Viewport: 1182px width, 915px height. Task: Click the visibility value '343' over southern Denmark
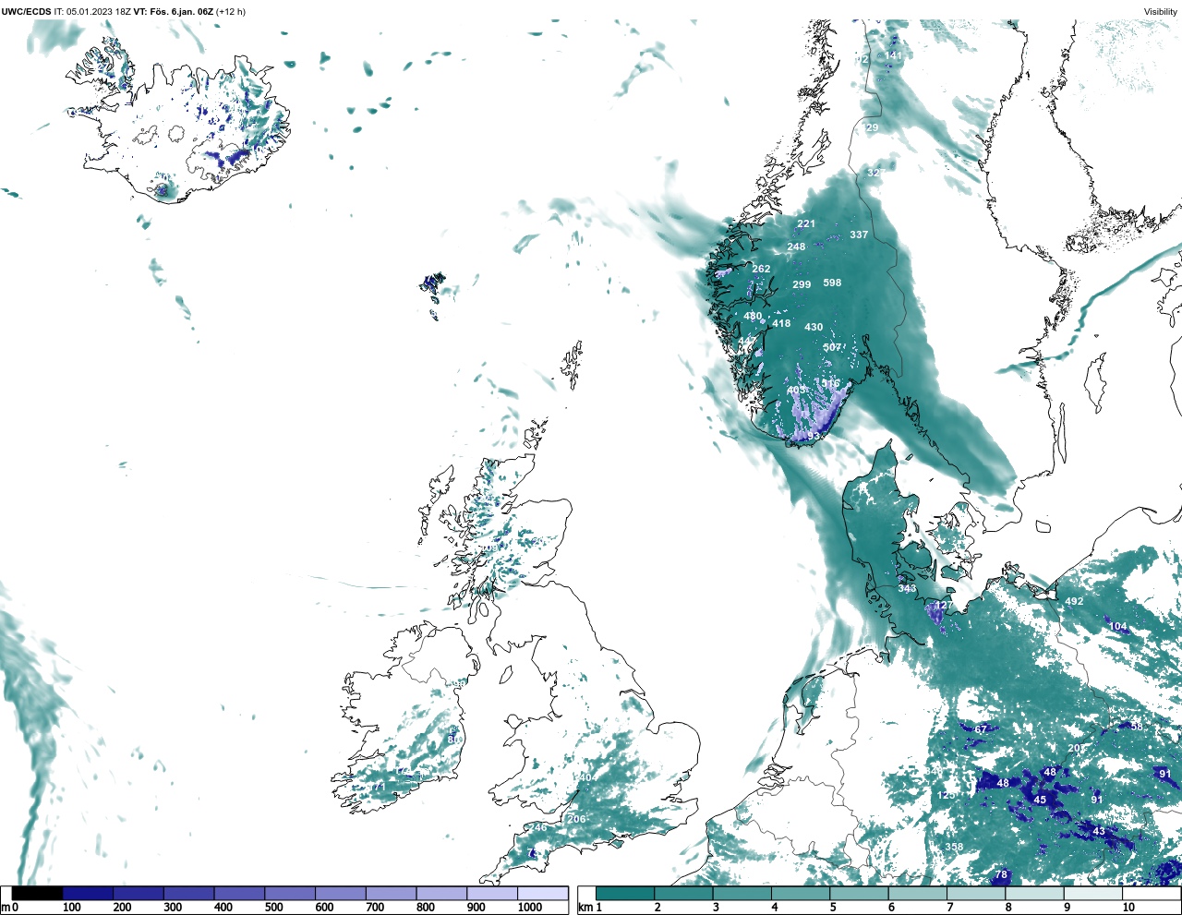907,588
